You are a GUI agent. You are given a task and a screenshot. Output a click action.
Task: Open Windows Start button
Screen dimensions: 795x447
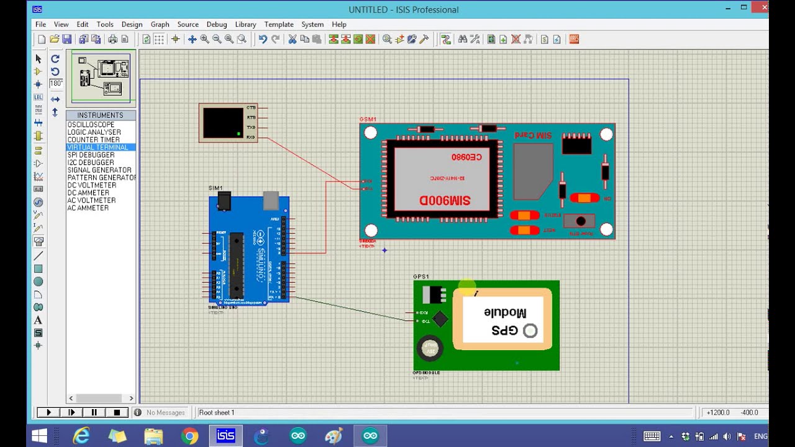tap(39, 436)
